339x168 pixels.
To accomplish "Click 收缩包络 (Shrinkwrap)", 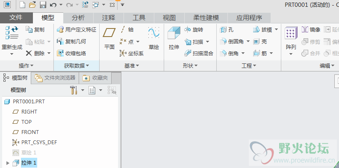I will 71,53.
